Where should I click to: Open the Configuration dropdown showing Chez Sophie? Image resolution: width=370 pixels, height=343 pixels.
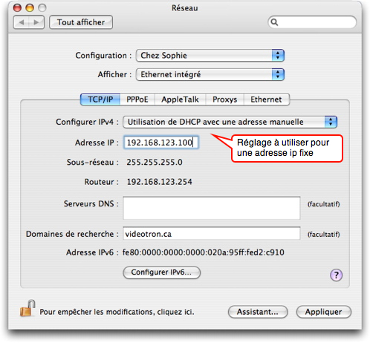pyautogui.click(x=210, y=56)
